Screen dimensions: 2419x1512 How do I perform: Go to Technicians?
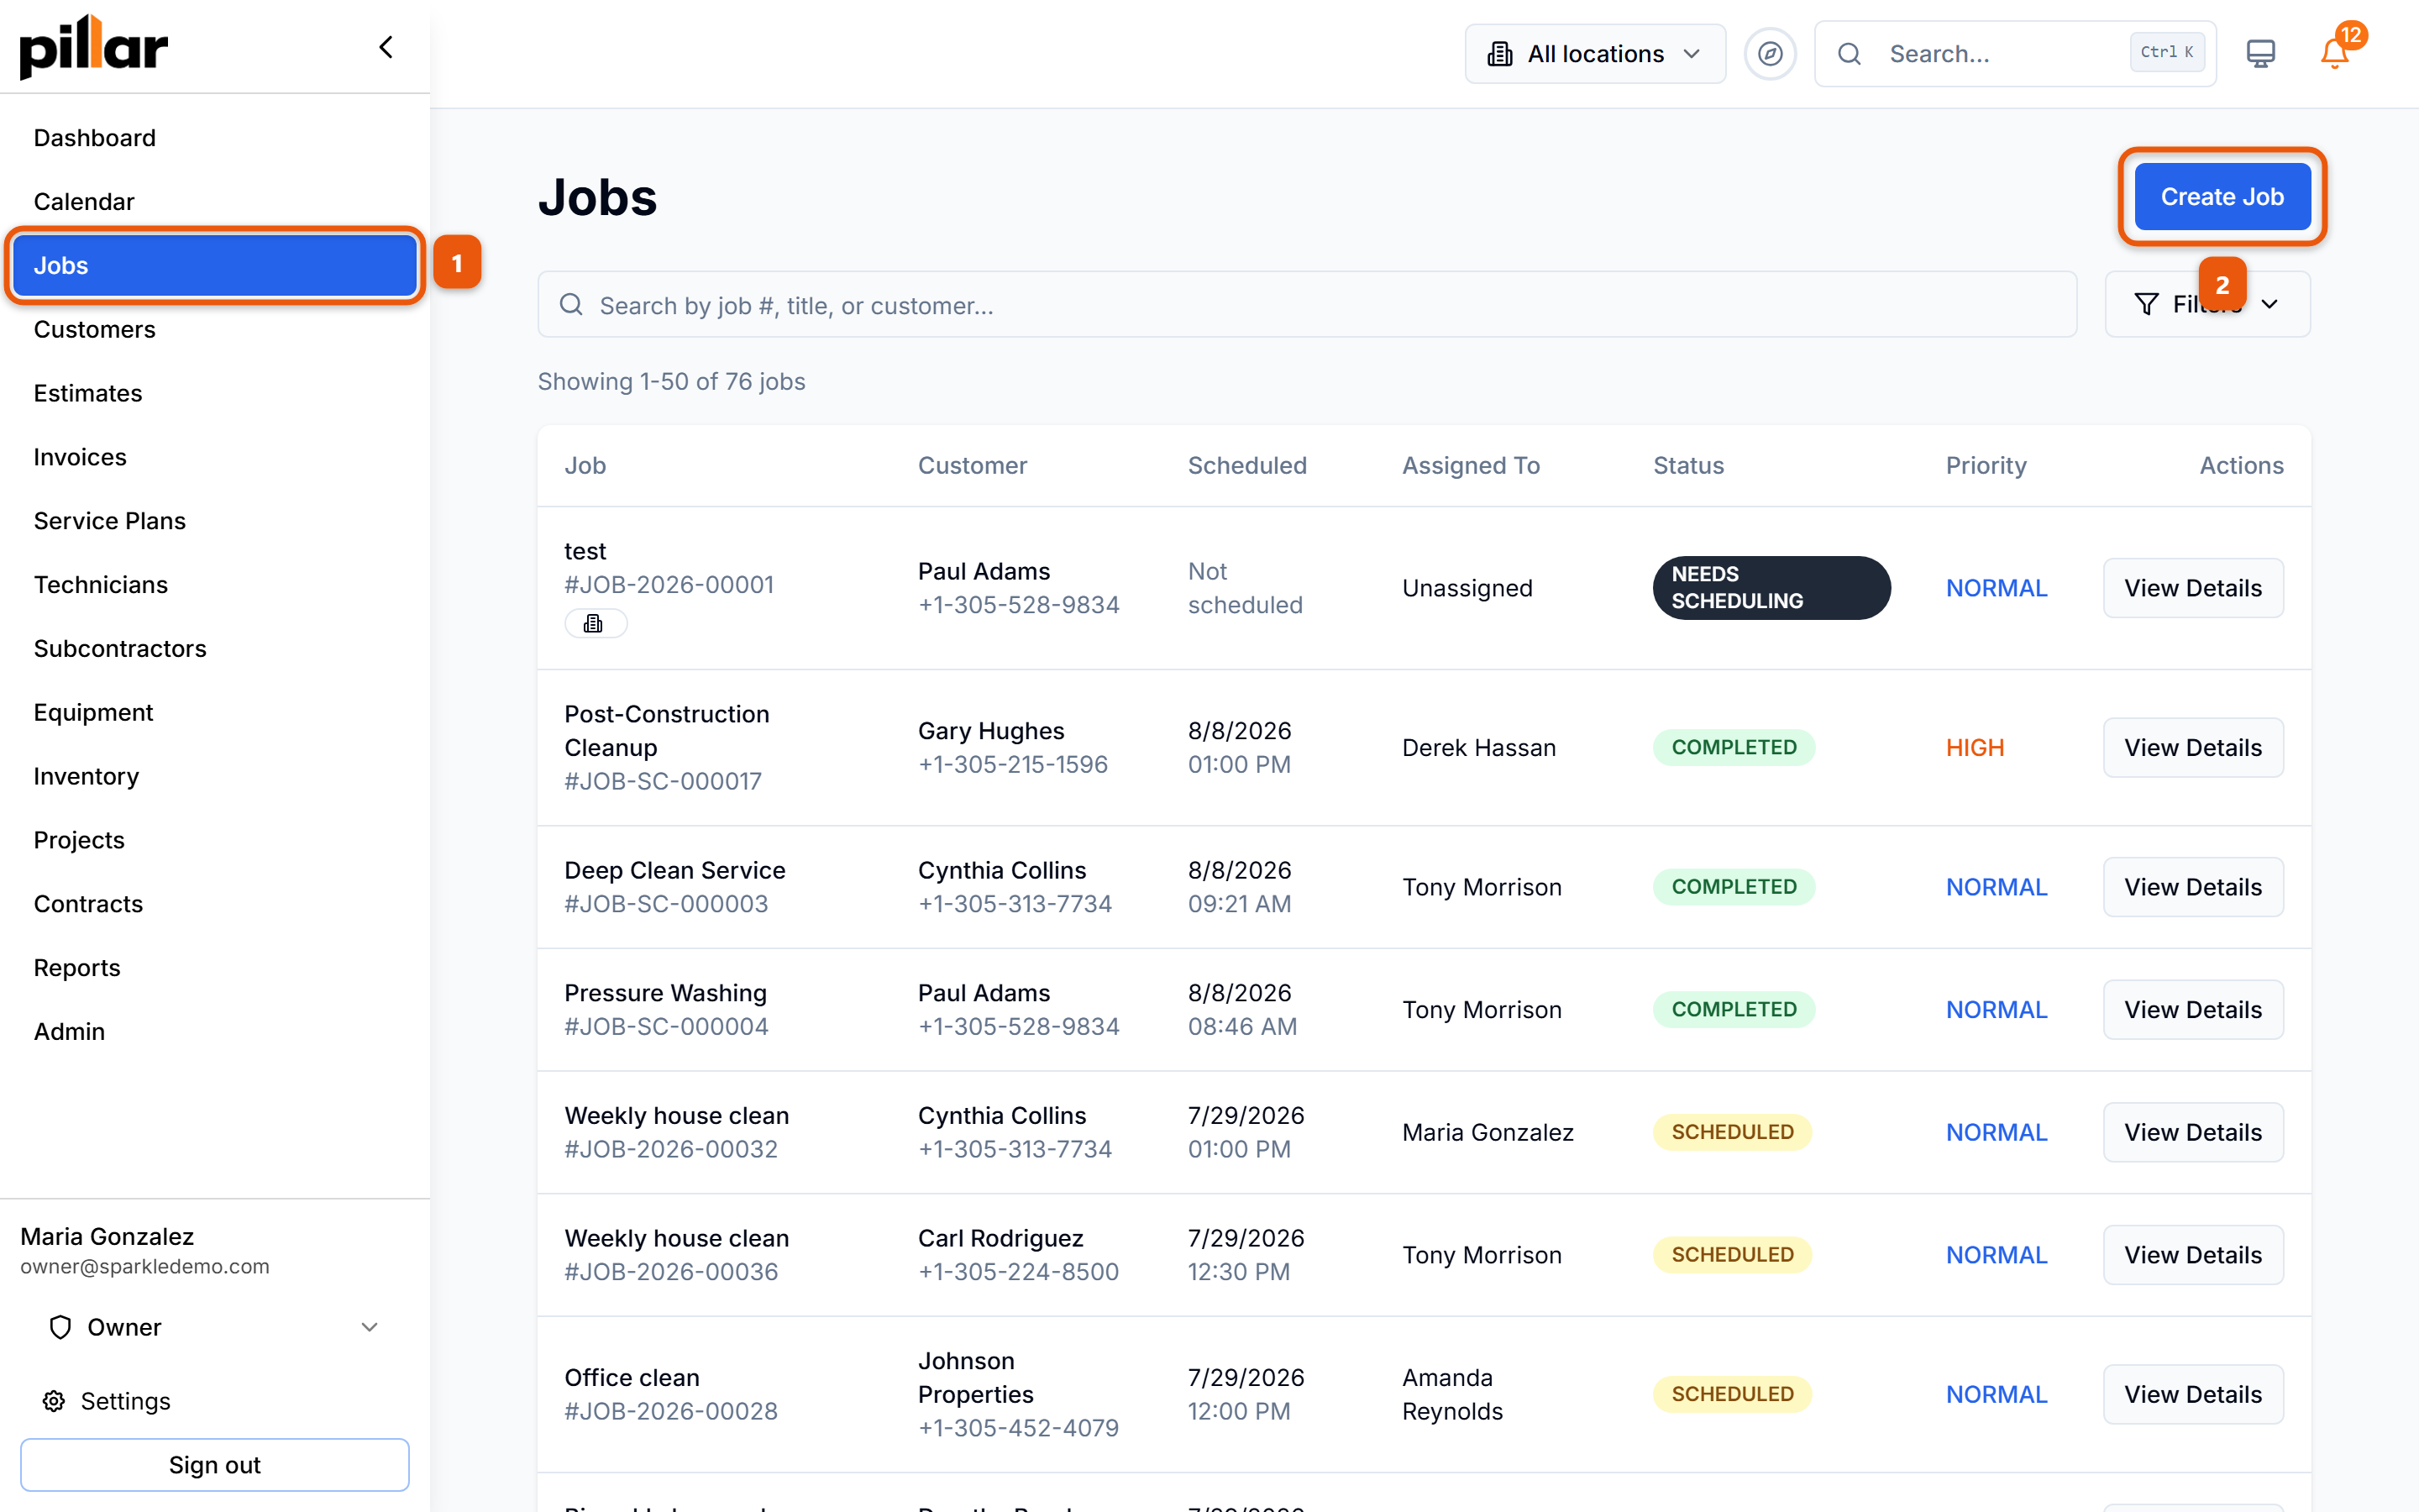pos(101,585)
